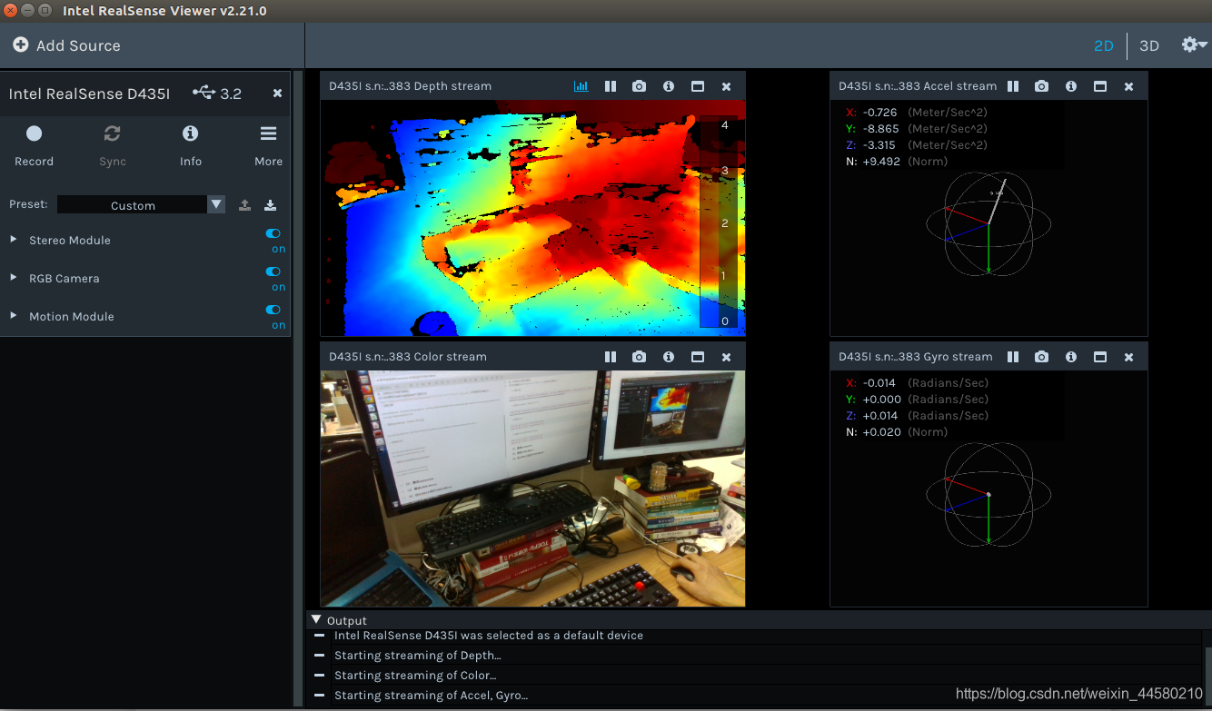Minimize the RealSense Viewer window
This screenshot has width=1212, height=711.
point(27,11)
